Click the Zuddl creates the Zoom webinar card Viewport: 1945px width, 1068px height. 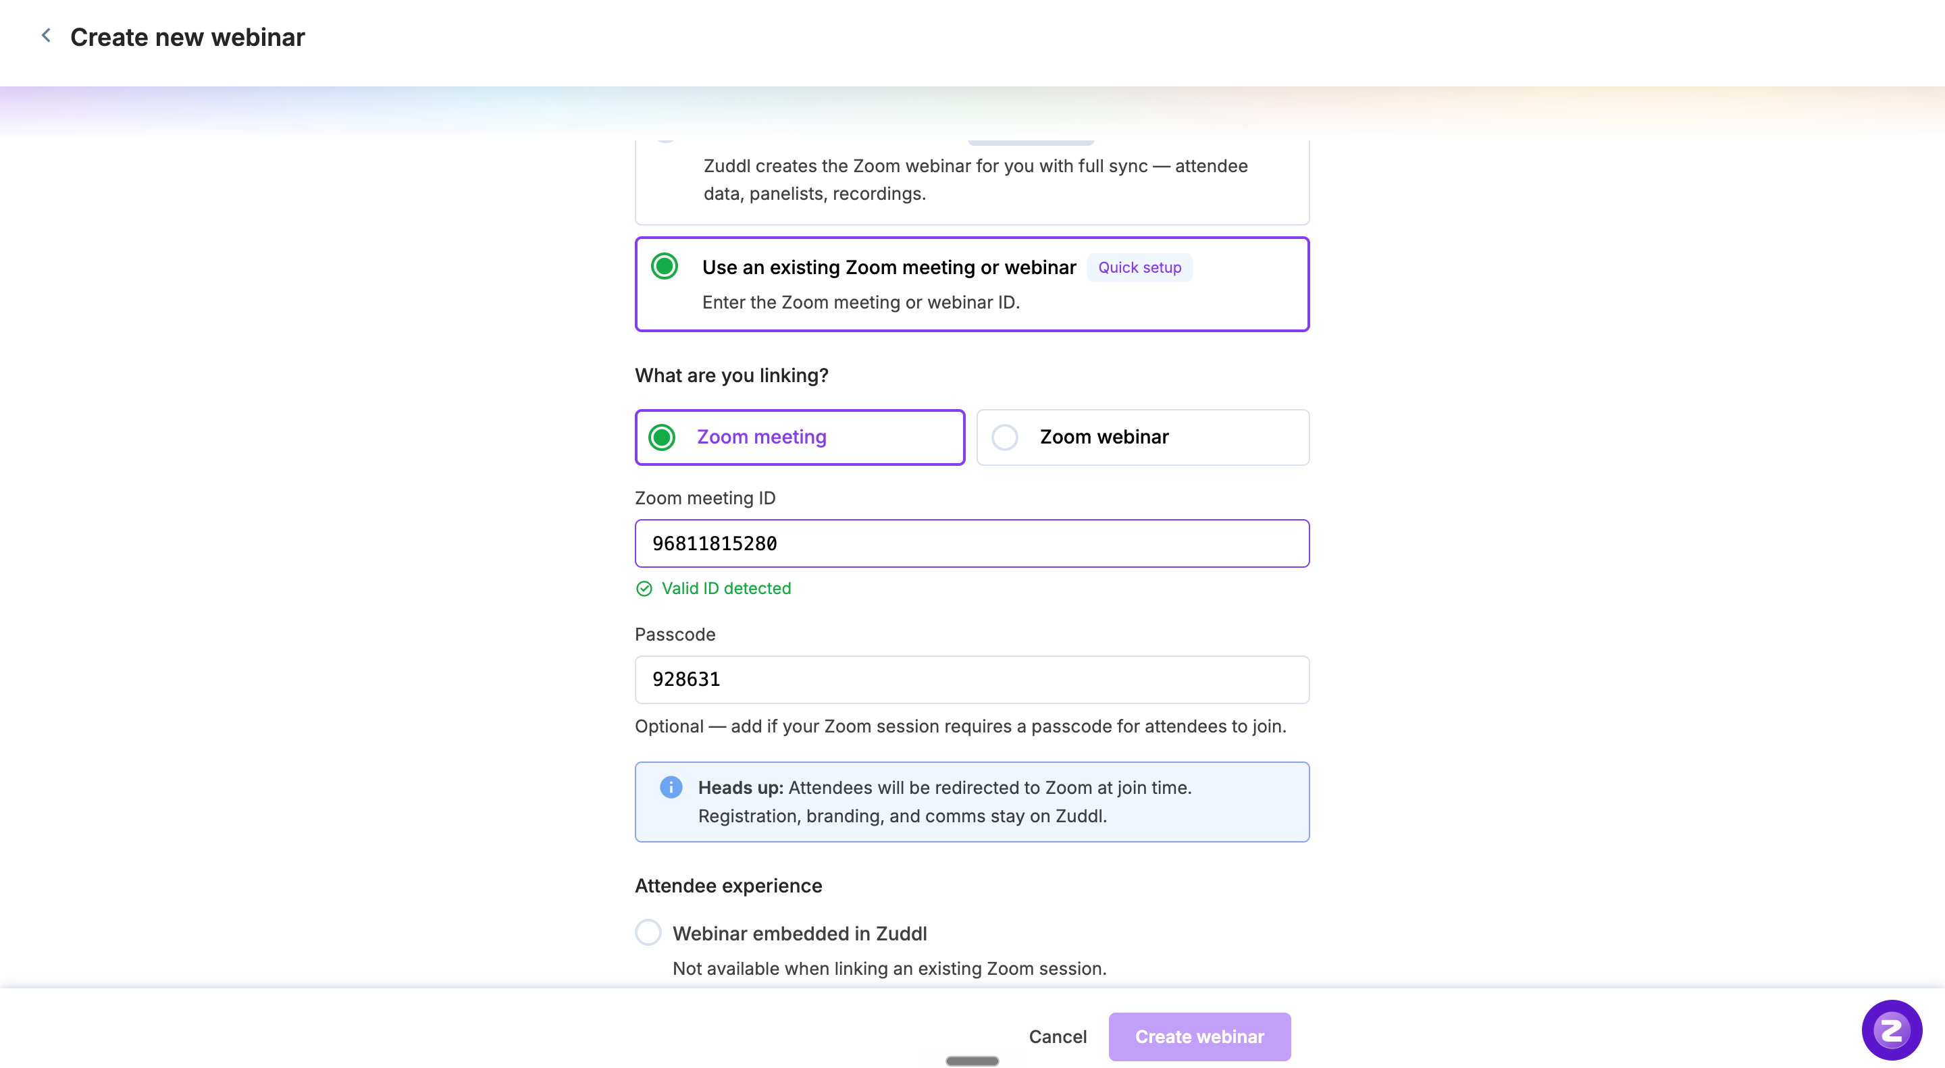(972, 181)
